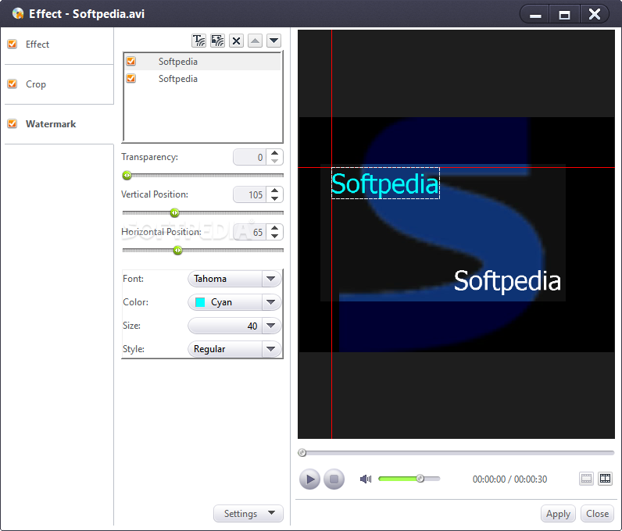Move the watermark up in the list

[x=255, y=41]
